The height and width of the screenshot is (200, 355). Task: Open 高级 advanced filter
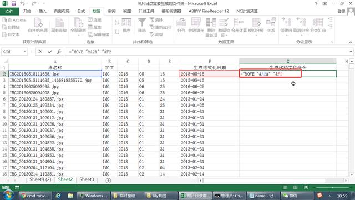156,34
